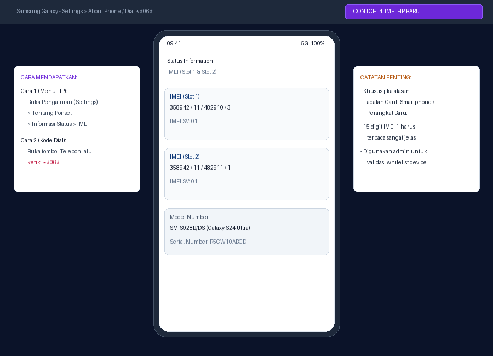Viewport: 493px width, 356px height.
Task: Click the 100% battery indicator
Action: (x=318, y=43)
